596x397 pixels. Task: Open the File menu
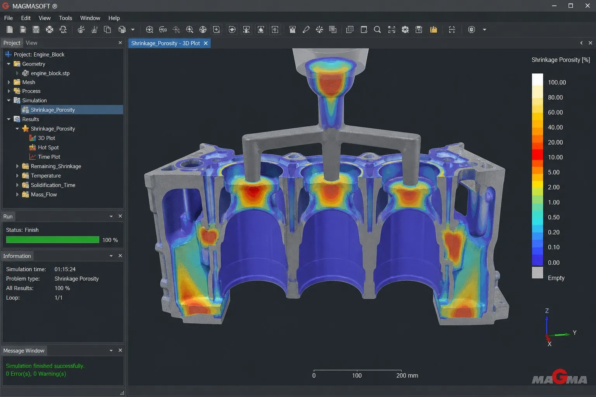pos(9,18)
